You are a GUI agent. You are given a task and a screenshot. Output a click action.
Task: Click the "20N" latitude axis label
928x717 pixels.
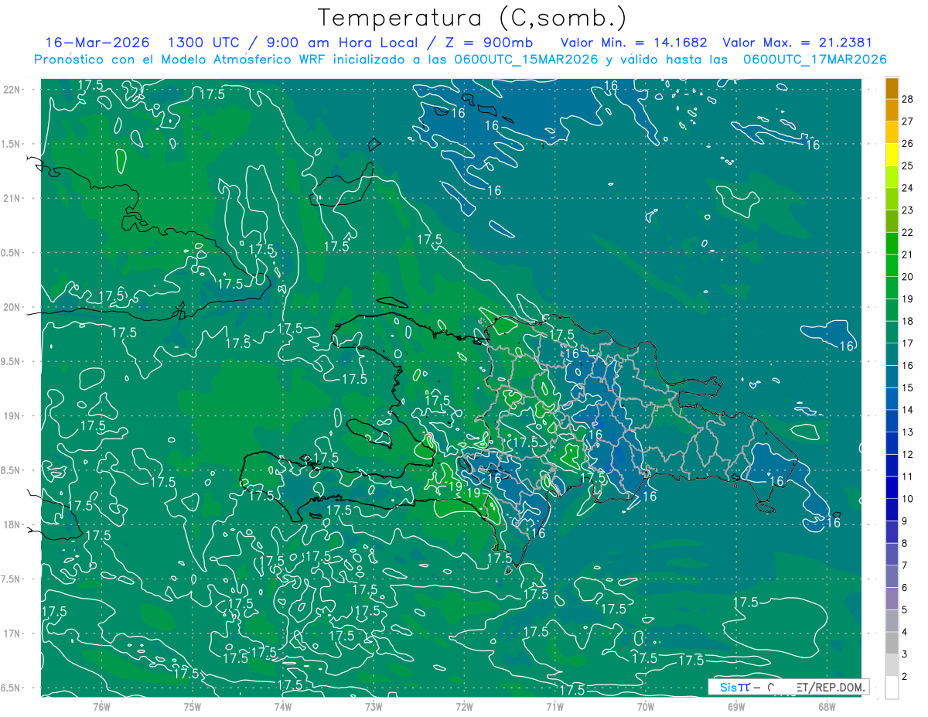10,307
